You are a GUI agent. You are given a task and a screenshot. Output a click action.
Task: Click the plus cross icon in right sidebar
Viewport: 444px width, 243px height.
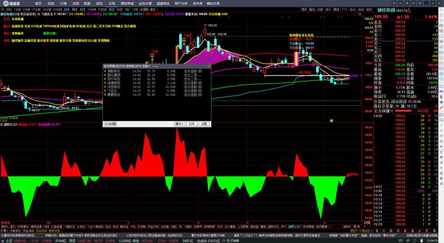(x=441, y=102)
